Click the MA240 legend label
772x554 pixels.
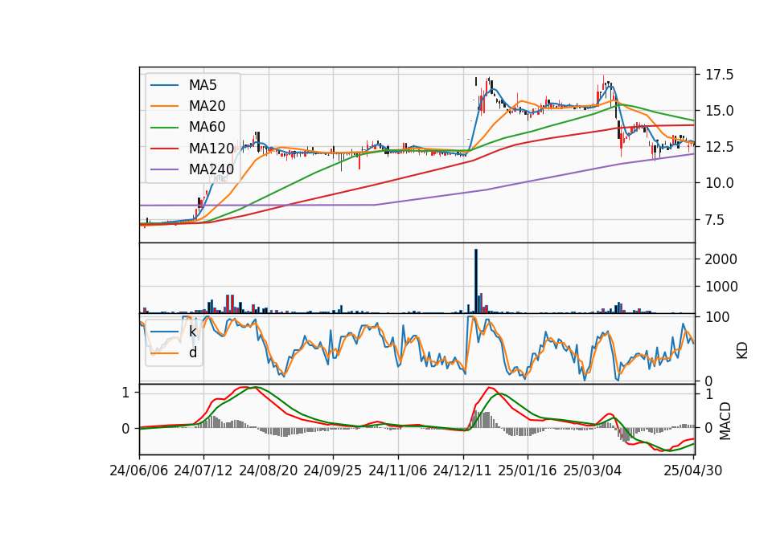pyautogui.click(x=211, y=169)
